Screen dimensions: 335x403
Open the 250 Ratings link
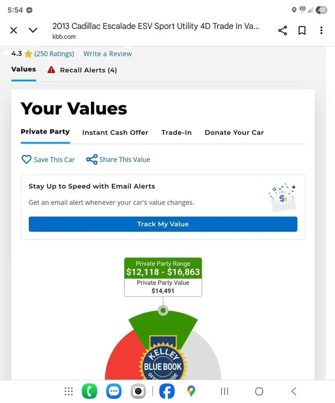coord(54,54)
